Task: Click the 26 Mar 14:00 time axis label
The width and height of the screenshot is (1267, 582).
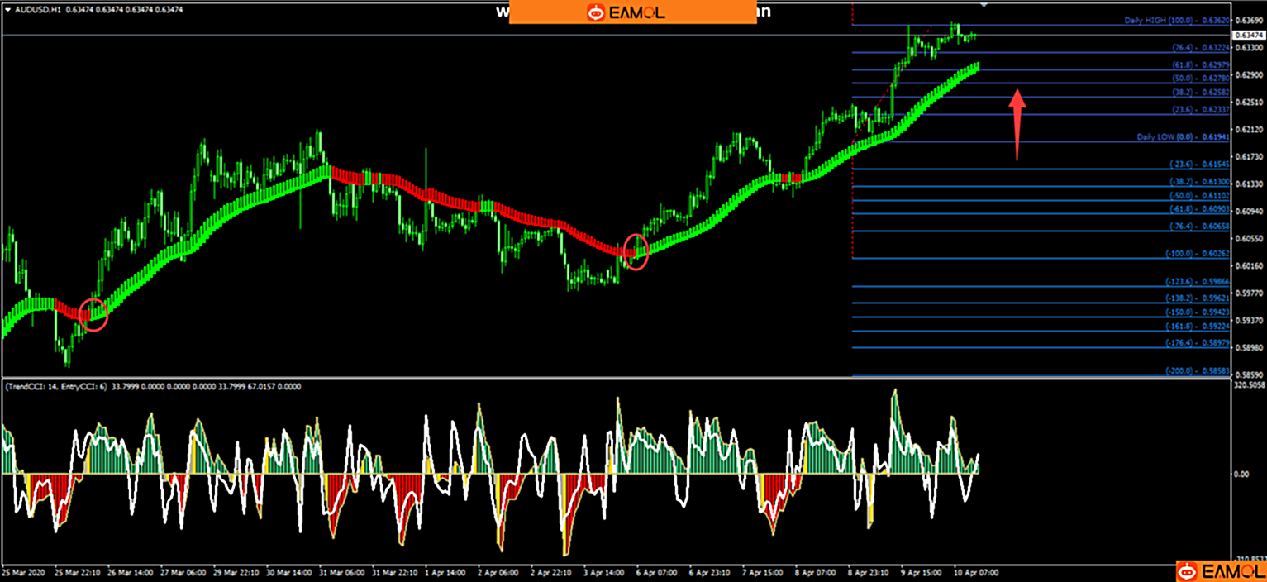Action: (x=130, y=572)
